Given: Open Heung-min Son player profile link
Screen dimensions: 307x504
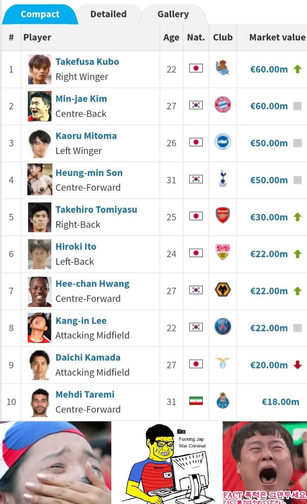Looking at the screenshot, I should [x=89, y=173].
